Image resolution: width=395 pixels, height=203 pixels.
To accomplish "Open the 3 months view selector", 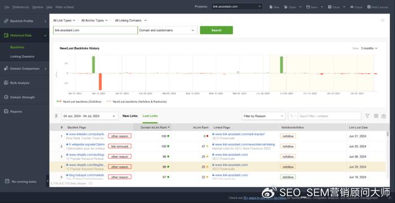I will click(x=369, y=48).
